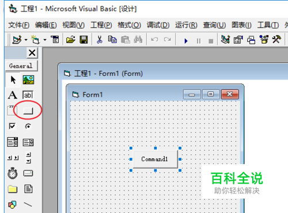Image resolution: width=288 pixels, height=213 pixels.
Task: Select the Pointer tool in toolbox
Action: click(x=13, y=79)
